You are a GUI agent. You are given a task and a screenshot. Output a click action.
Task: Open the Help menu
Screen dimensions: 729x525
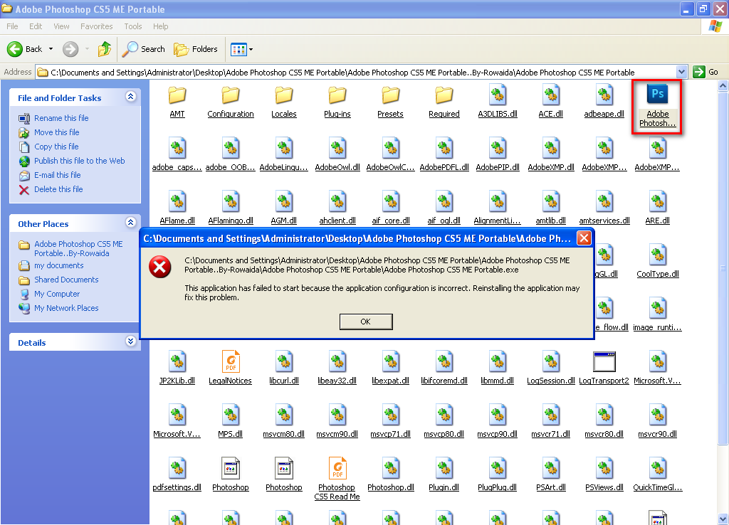point(160,26)
